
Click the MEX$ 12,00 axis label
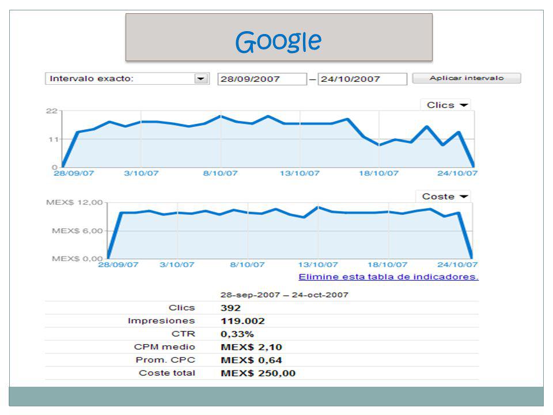(x=74, y=202)
